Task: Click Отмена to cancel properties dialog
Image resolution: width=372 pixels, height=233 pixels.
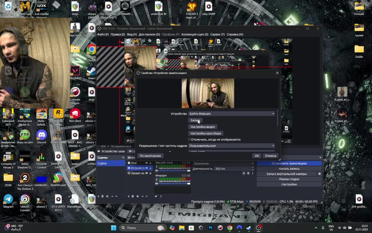Action: point(271,156)
